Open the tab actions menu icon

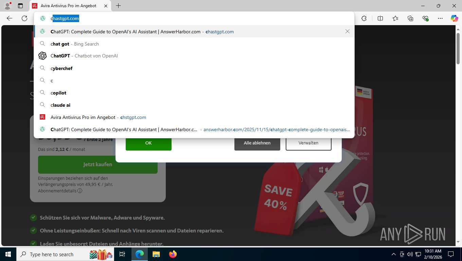click(x=20, y=6)
